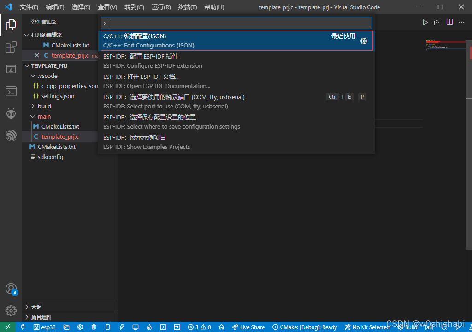
Task: Click Live Share in status bar
Action: [x=248, y=327]
